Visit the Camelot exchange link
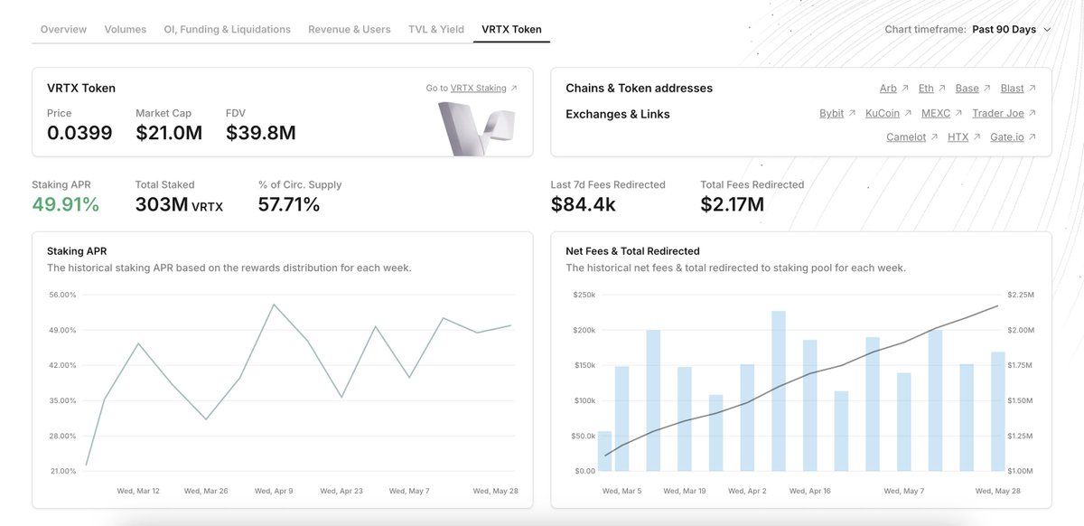Image resolution: width=1084 pixels, height=526 pixels. tap(906, 137)
